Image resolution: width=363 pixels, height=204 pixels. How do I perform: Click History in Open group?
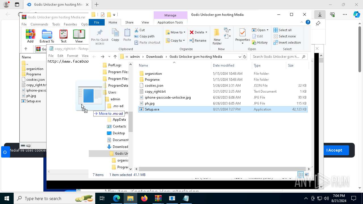(259, 42)
